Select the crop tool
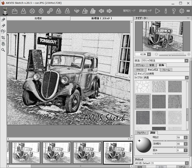 click(x=3, y=38)
